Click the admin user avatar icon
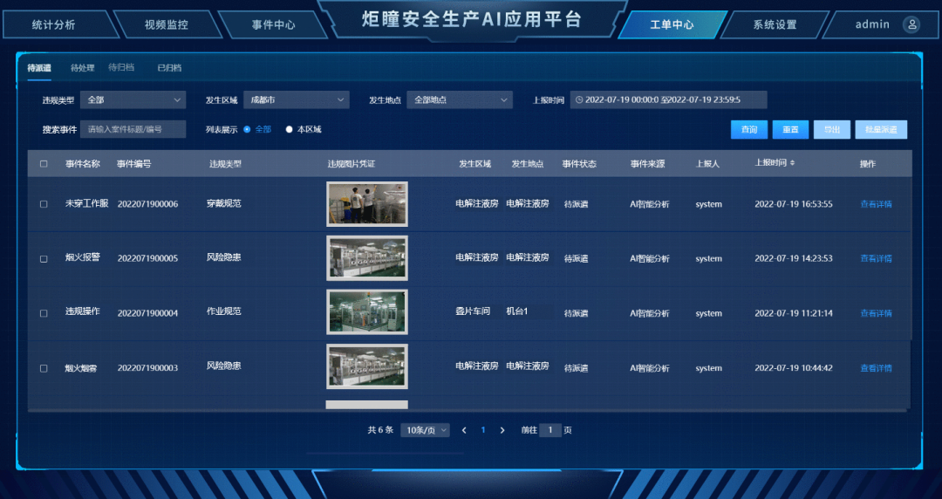Screen dimensions: 942x499 tap(912, 24)
